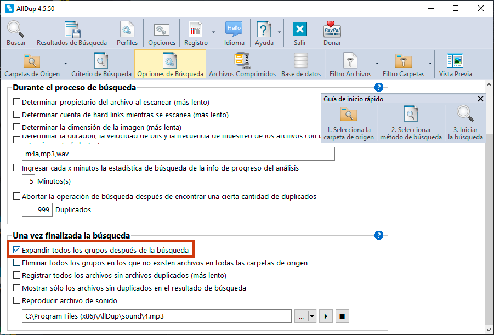Enable determining image dimension

pyautogui.click(x=16, y=127)
